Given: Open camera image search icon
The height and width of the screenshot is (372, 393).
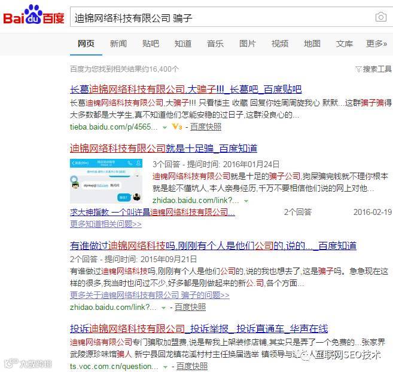Looking at the screenshot, I should (x=380, y=17).
